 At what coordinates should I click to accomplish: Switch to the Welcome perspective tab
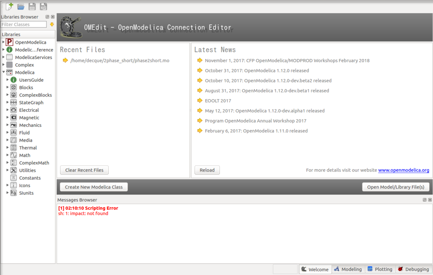315,269
